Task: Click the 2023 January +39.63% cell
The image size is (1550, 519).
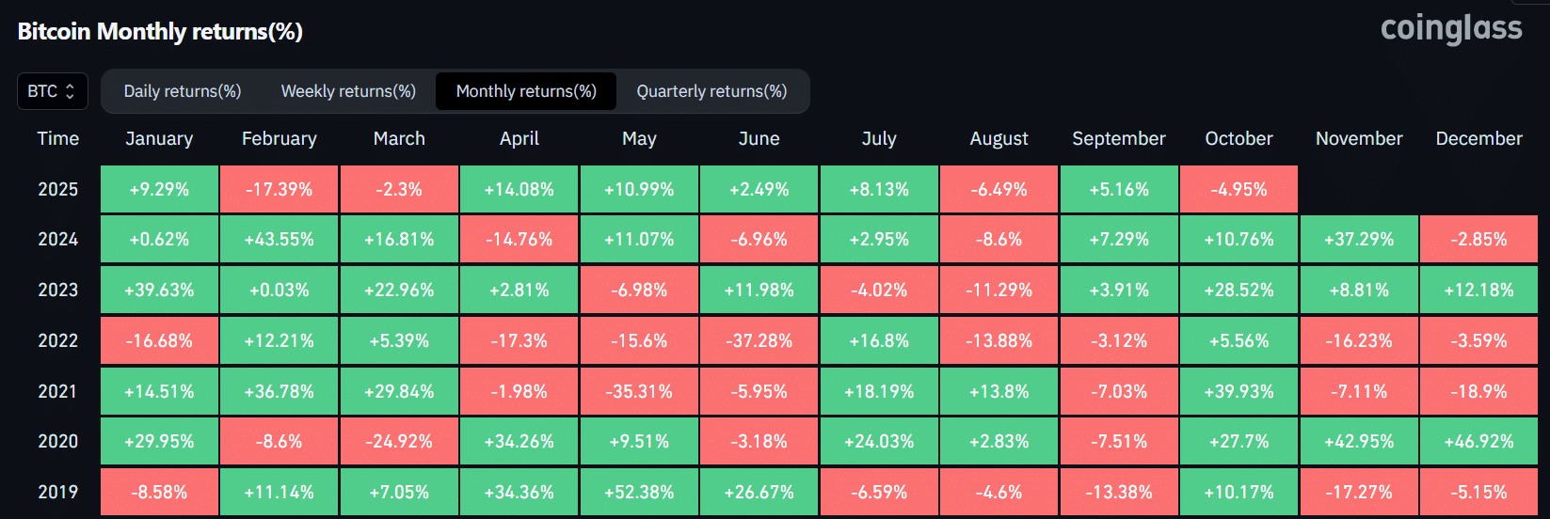Action: pyautogui.click(x=159, y=290)
